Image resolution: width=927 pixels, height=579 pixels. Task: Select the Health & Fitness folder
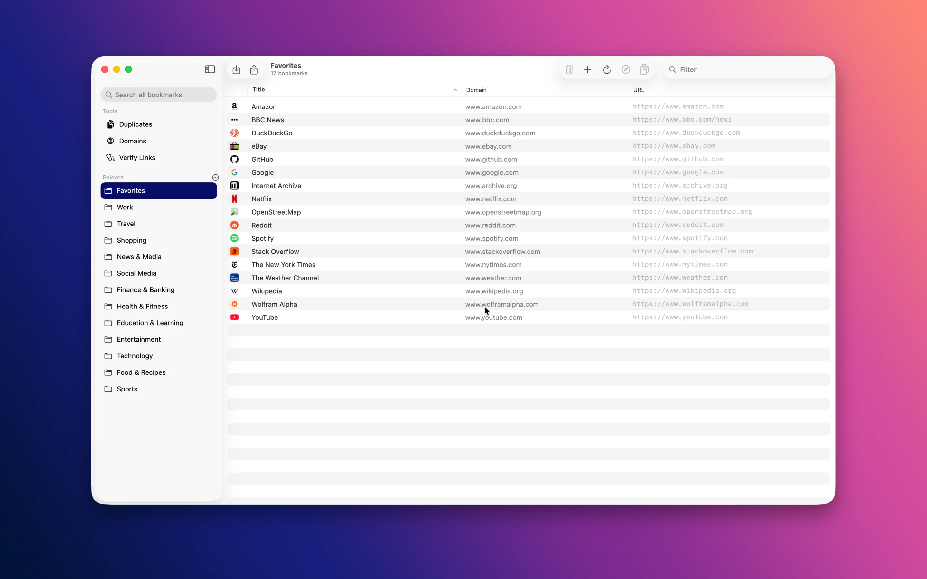[159, 306]
